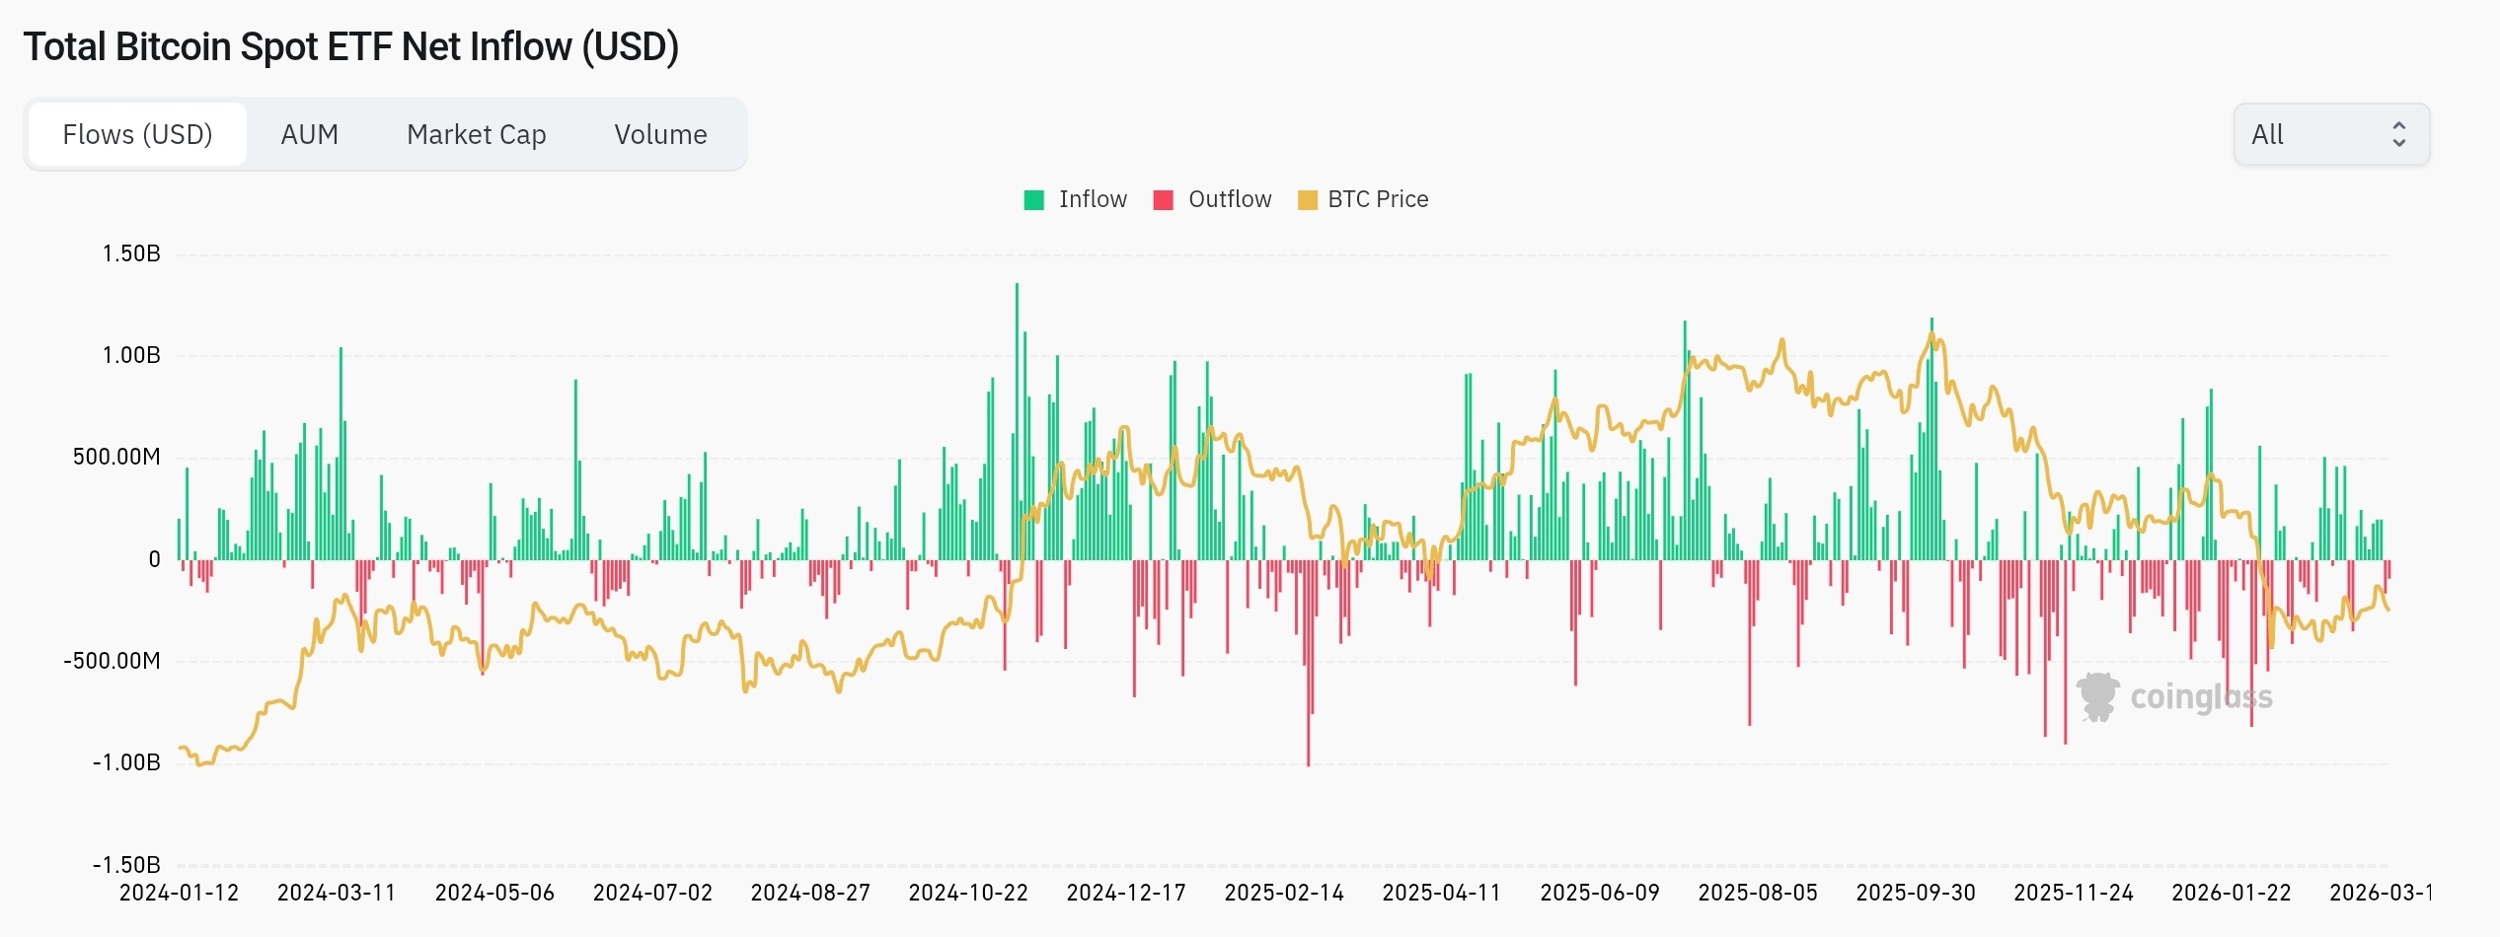The width and height of the screenshot is (2500, 937).
Task: Toggle the green Inflow legend swatch
Action: (1033, 200)
